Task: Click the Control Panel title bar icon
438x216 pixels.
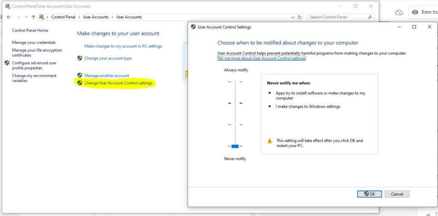Action: coord(8,6)
